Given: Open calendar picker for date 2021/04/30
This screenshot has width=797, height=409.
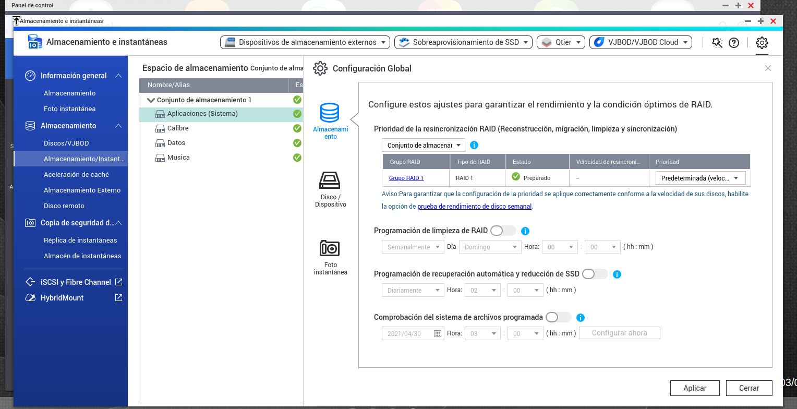Looking at the screenshot, I should 438,333.
